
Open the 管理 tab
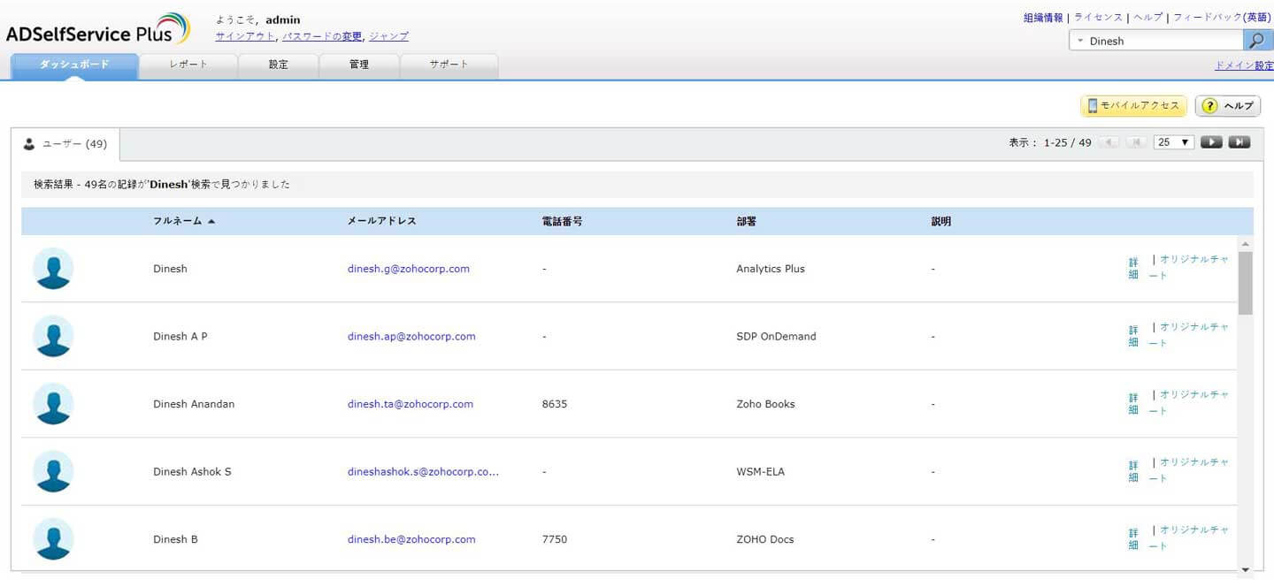[x=359, y=65]
